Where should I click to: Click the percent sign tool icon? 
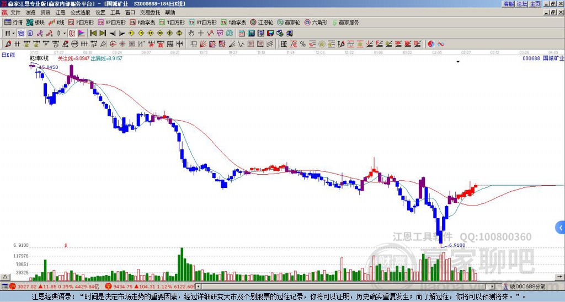coord(303,44)
